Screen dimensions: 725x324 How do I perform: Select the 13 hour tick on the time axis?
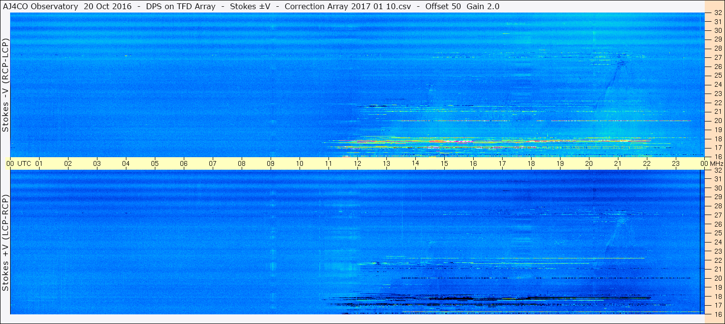coord(386,163)
